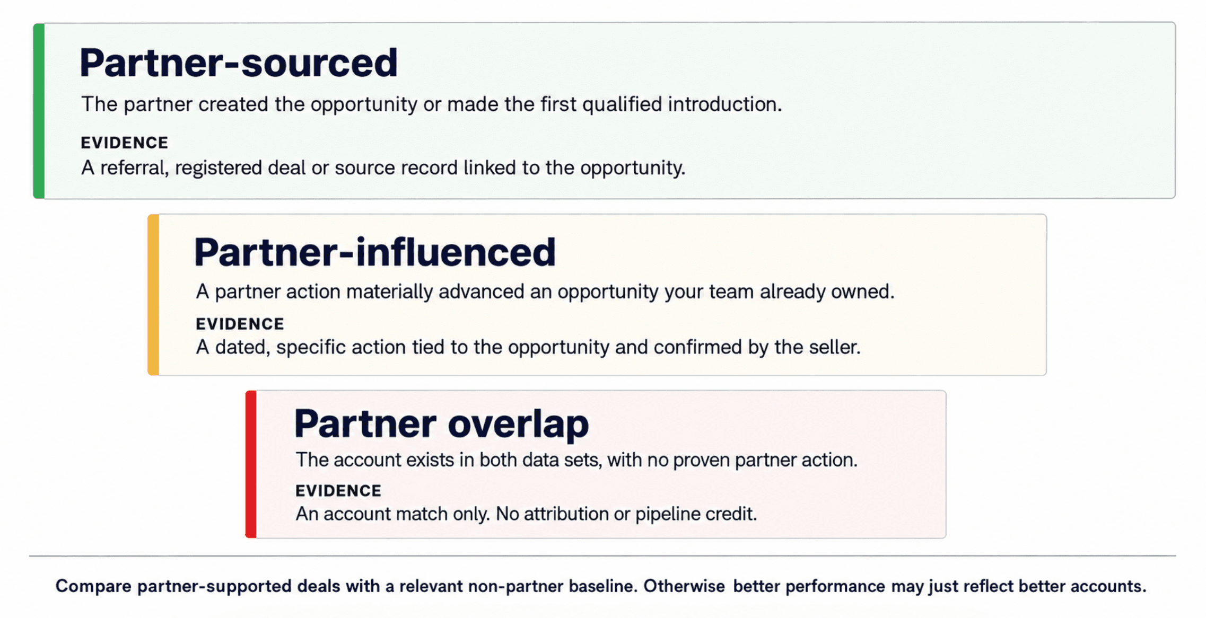The height and width of the screenshot is (618, 1206).
Task: Click the 'account exists in both data sets' text
Action: coord(576,460)
